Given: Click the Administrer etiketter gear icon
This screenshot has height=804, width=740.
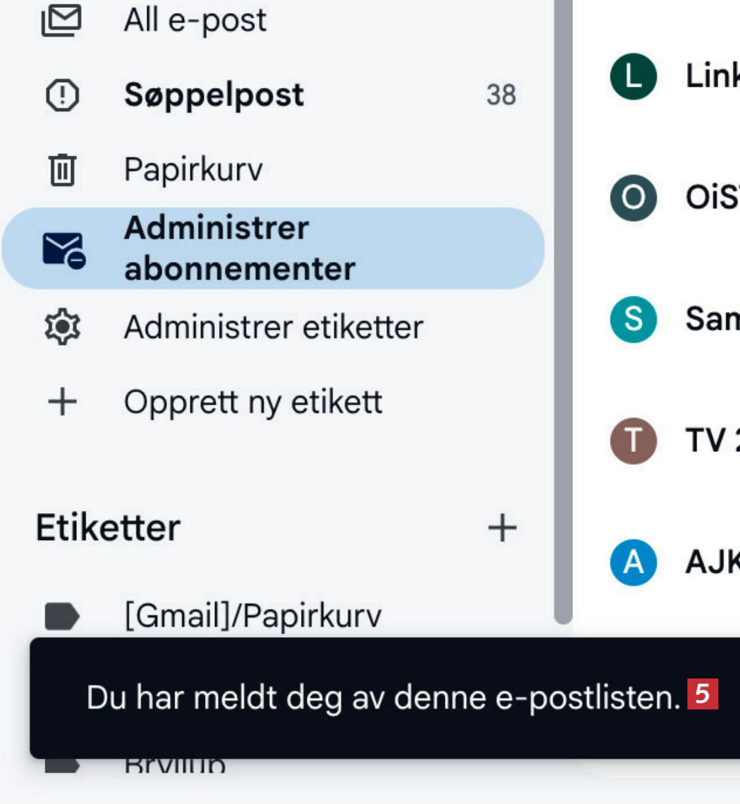Looking at the screenshot, I should 62,327.
